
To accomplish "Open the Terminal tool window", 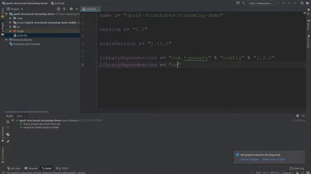I will coord(31,168).
